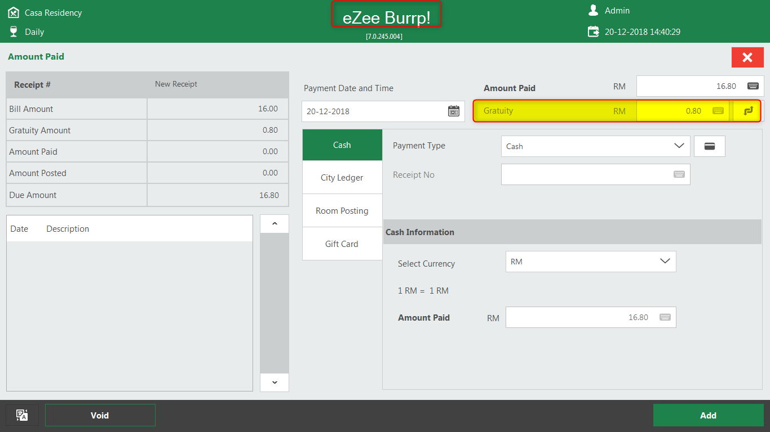
Task: Open on-screen keyboard for Gratuity field
Action: click(718, 111)
